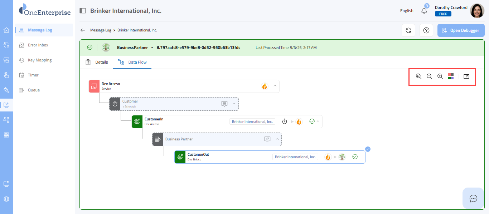Image resolution: width=489 pixels, height=214 pixels.
Task: Go to Home in left icon rail
Action: (6, 30)
